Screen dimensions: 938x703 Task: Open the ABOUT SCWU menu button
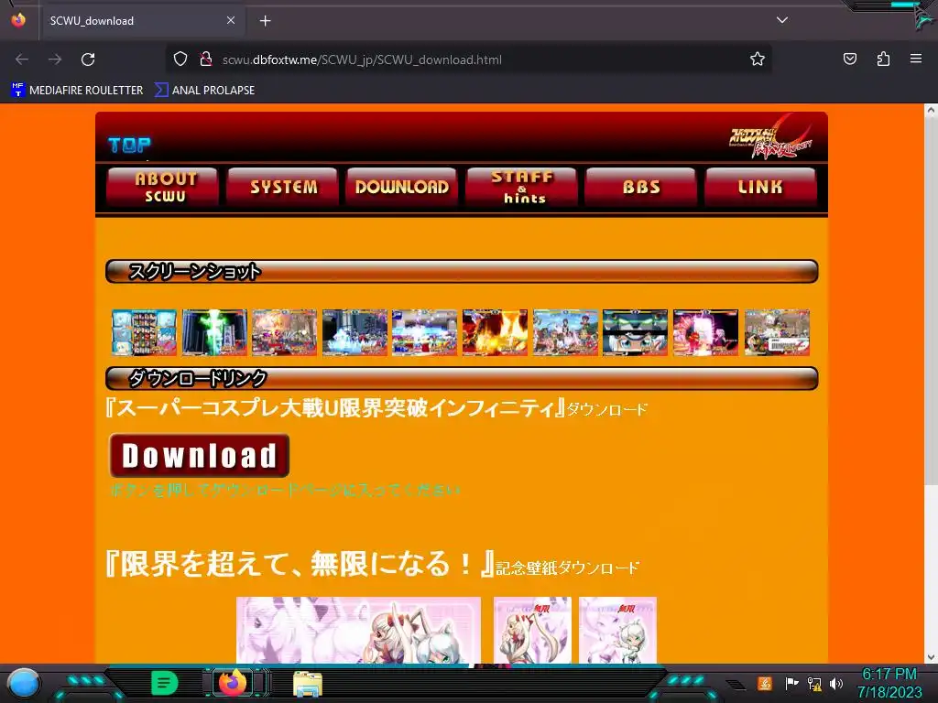tap(162, 187)
